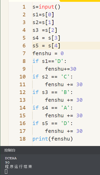
Task: Click the DCEAA input text in console
Action: tap(11, 158)
